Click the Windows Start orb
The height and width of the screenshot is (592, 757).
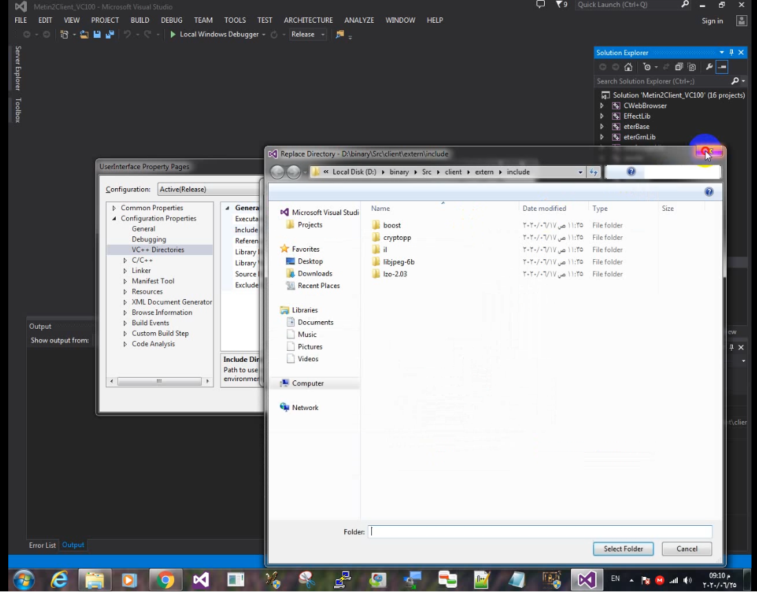click(x=23, y=580)
